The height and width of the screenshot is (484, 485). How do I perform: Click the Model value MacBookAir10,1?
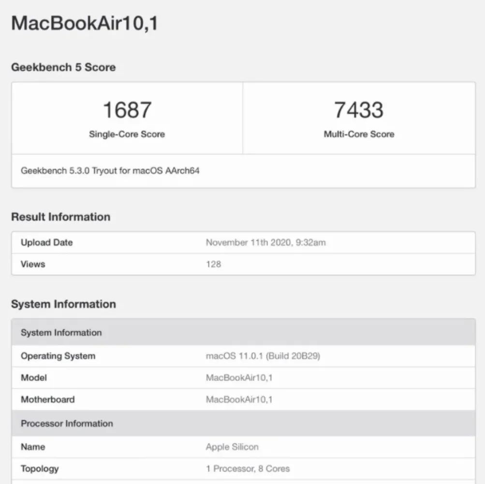[x=240, y=378]
